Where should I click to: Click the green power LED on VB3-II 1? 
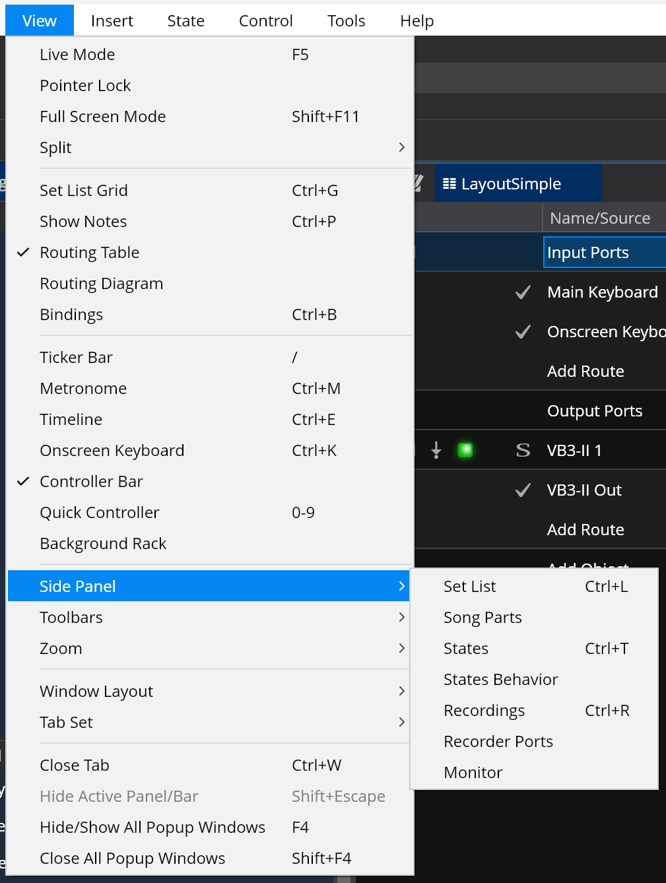[x=465, y=450]
